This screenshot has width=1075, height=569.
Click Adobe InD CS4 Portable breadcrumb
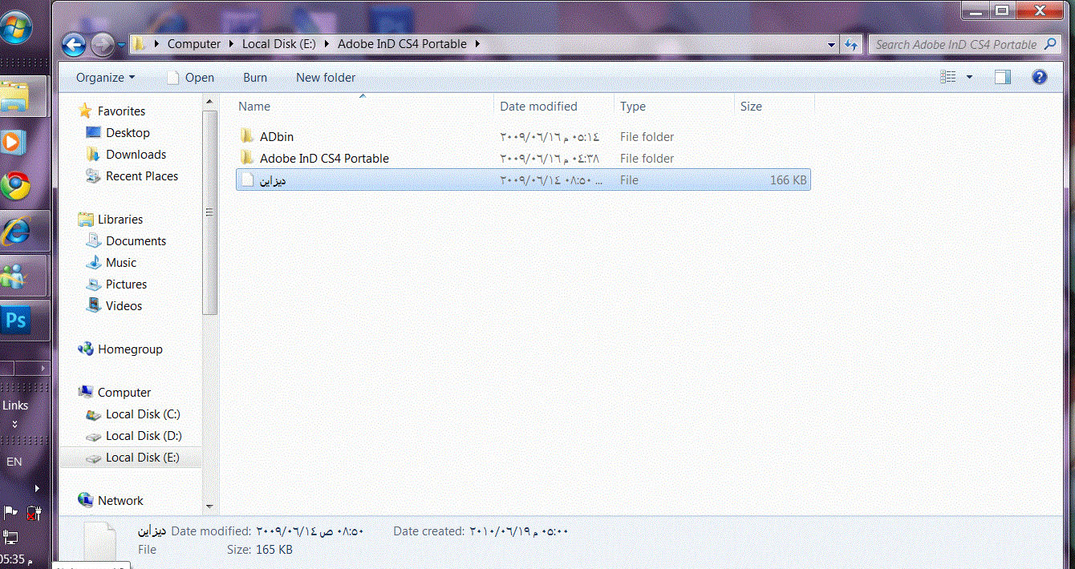[402, 44]
